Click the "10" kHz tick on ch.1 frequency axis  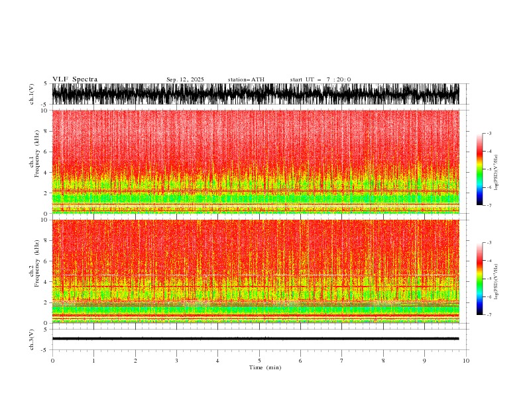click(44, 111)
